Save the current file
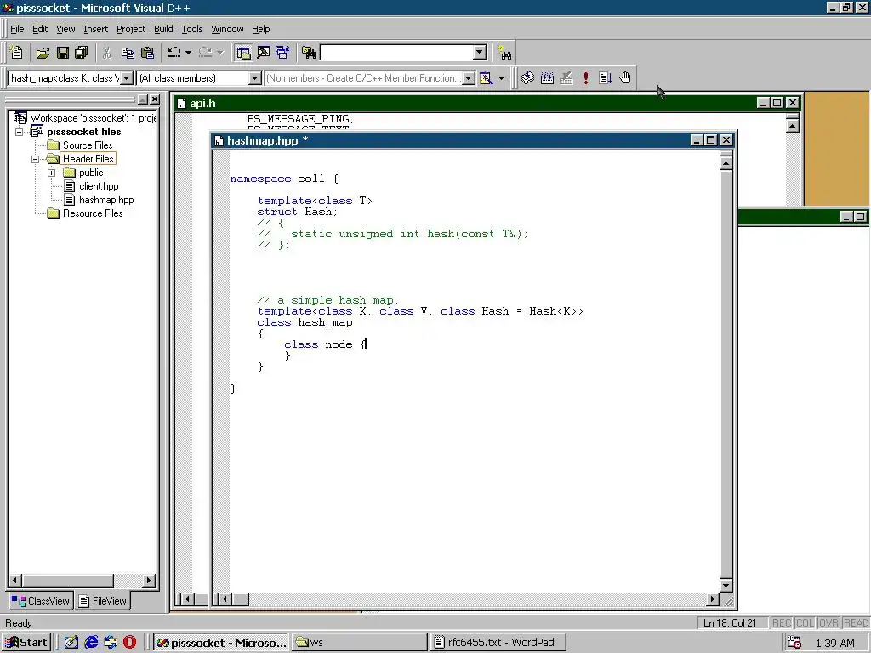Image resolution: width=871 pixels, height=653 pixels. [x=63, y=53]
